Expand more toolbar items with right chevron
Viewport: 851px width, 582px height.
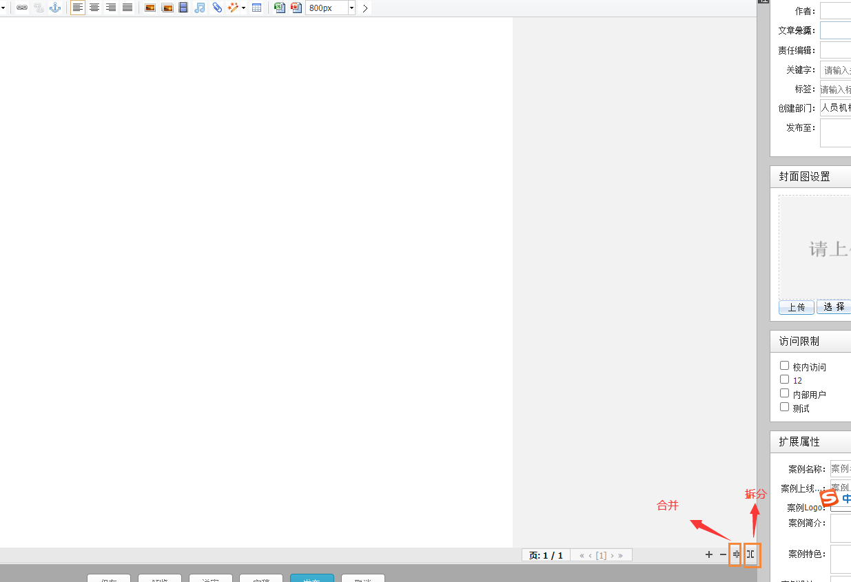click(x=365, y=8)
